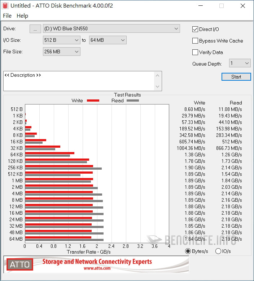This screenshot has height=281, width=254.
Task: Click the browse drive '...' button
Action: 35,29
